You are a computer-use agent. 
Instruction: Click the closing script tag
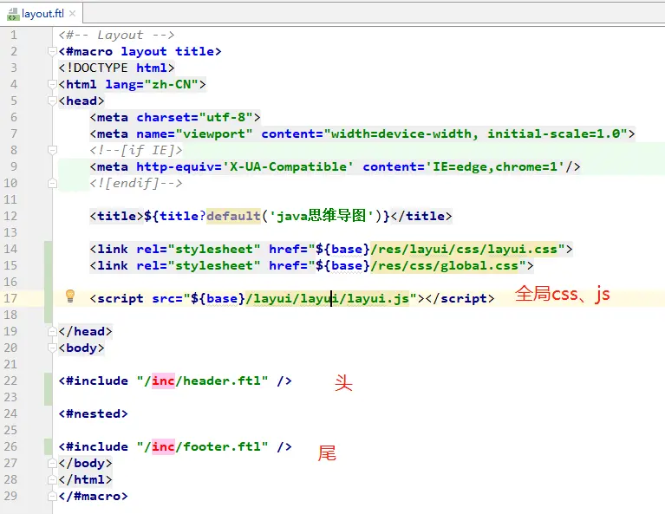(460, 298)
